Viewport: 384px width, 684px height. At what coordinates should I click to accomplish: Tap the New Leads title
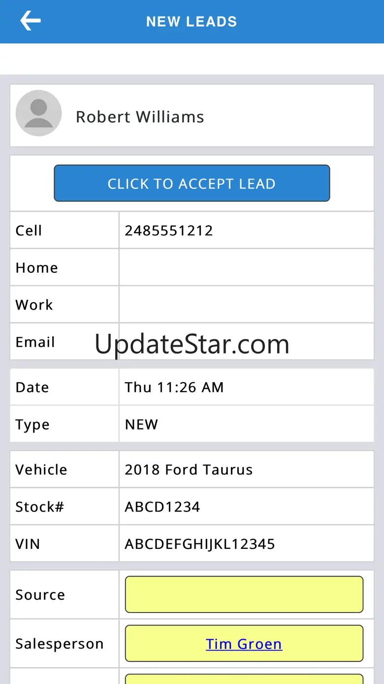(192, 22)
